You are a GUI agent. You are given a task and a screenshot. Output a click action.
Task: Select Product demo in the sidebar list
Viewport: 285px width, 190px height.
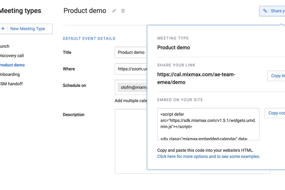tap(12, 65)
